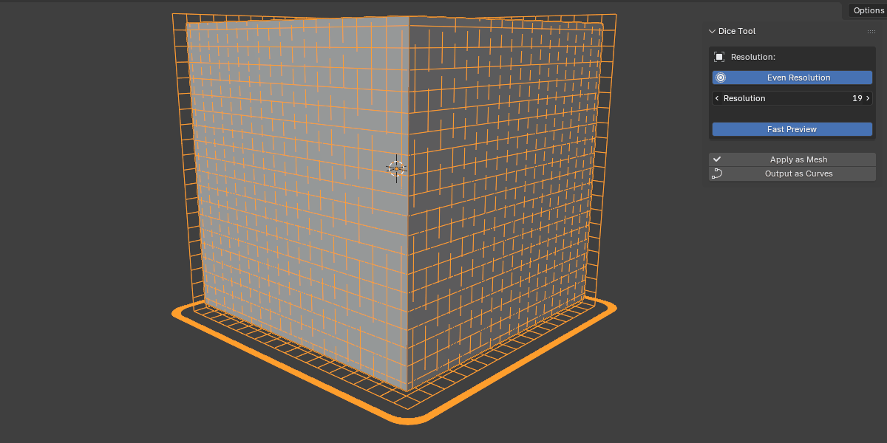This screenshot has width=887, height=443.
Task: Click the checkmark icon on Apply as Mesh
Action: click(717, 159)
